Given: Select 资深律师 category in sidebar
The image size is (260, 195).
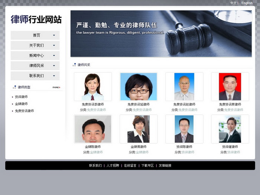Looking at the screenshot, I should [21, 97].
